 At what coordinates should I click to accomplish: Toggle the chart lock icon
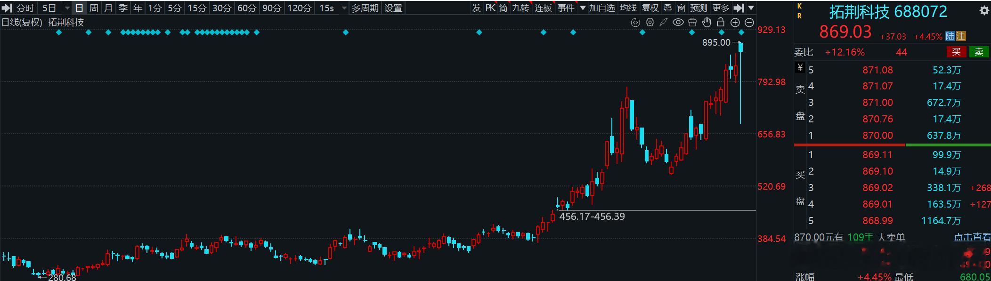click(x=721, y=22)
